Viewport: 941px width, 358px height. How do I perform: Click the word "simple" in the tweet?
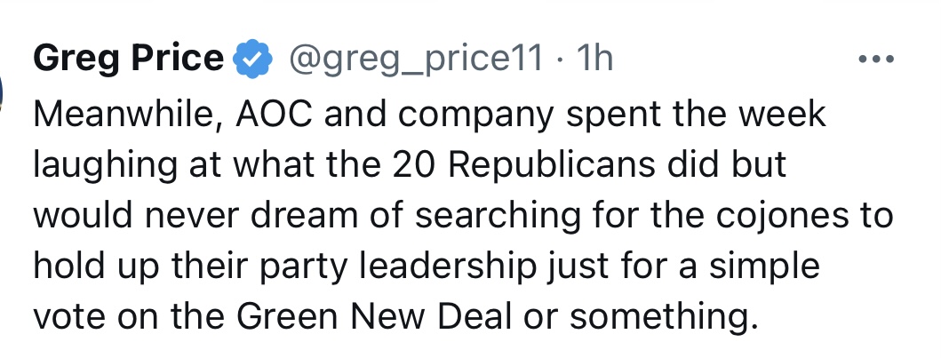764,266
